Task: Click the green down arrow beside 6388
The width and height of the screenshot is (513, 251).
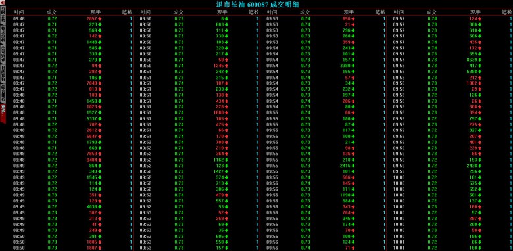Action: point(479,72)
